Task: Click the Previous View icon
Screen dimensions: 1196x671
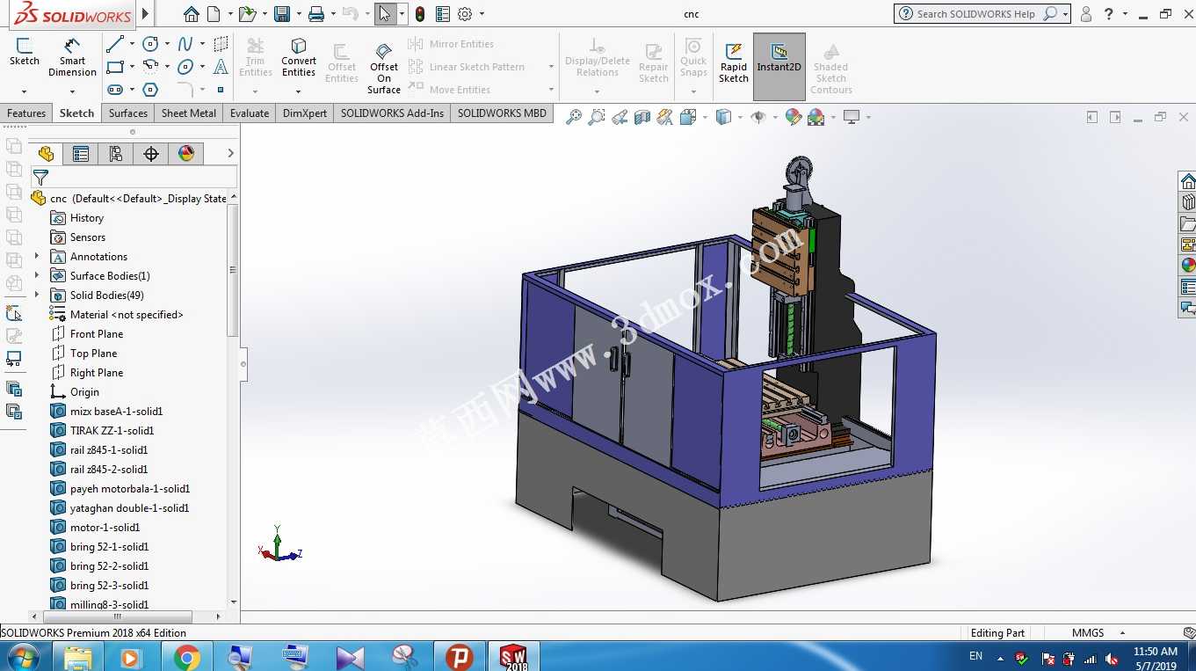Action: pyautogui.click(x=620, y=117)
